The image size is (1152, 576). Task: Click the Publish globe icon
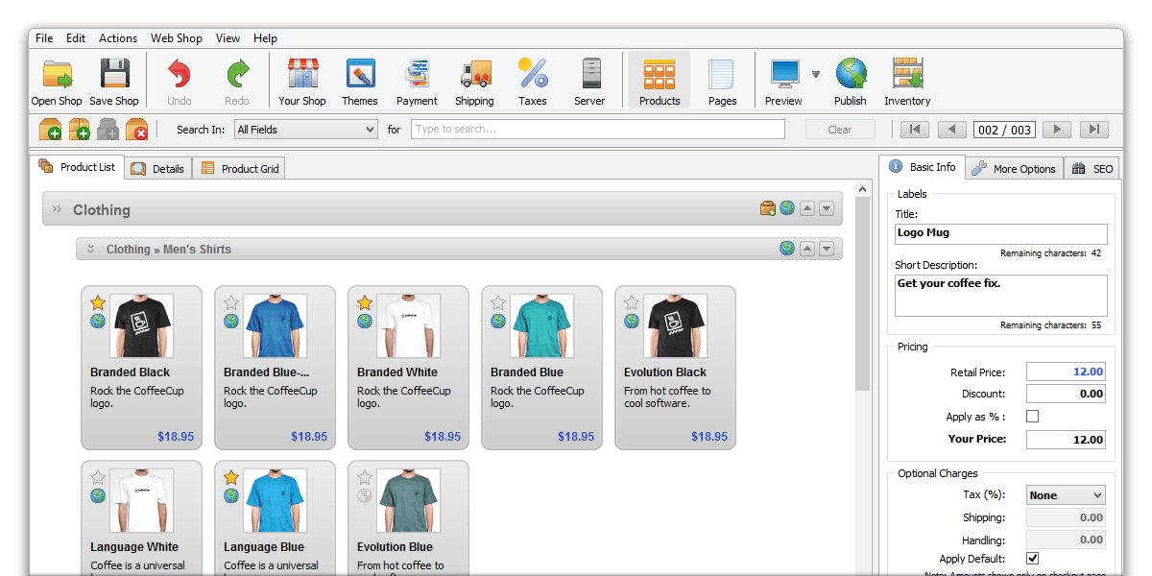point(851,74)
